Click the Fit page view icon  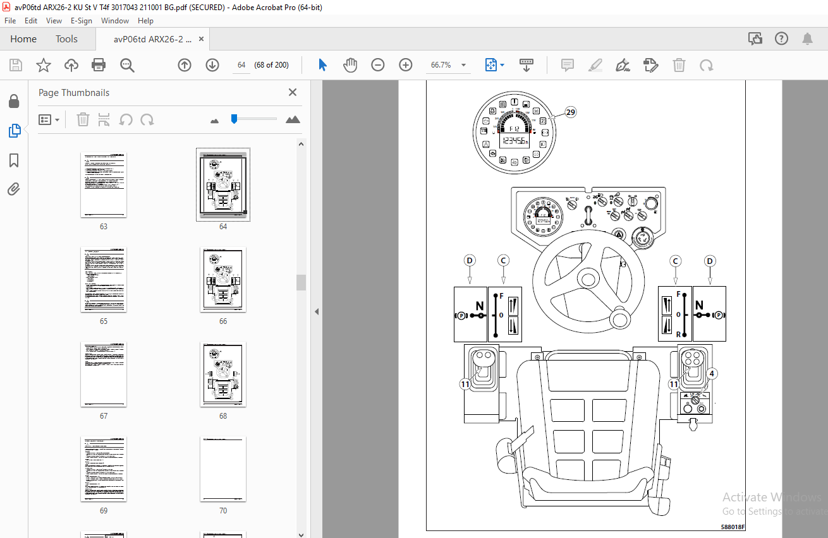(x=491, y=65)
